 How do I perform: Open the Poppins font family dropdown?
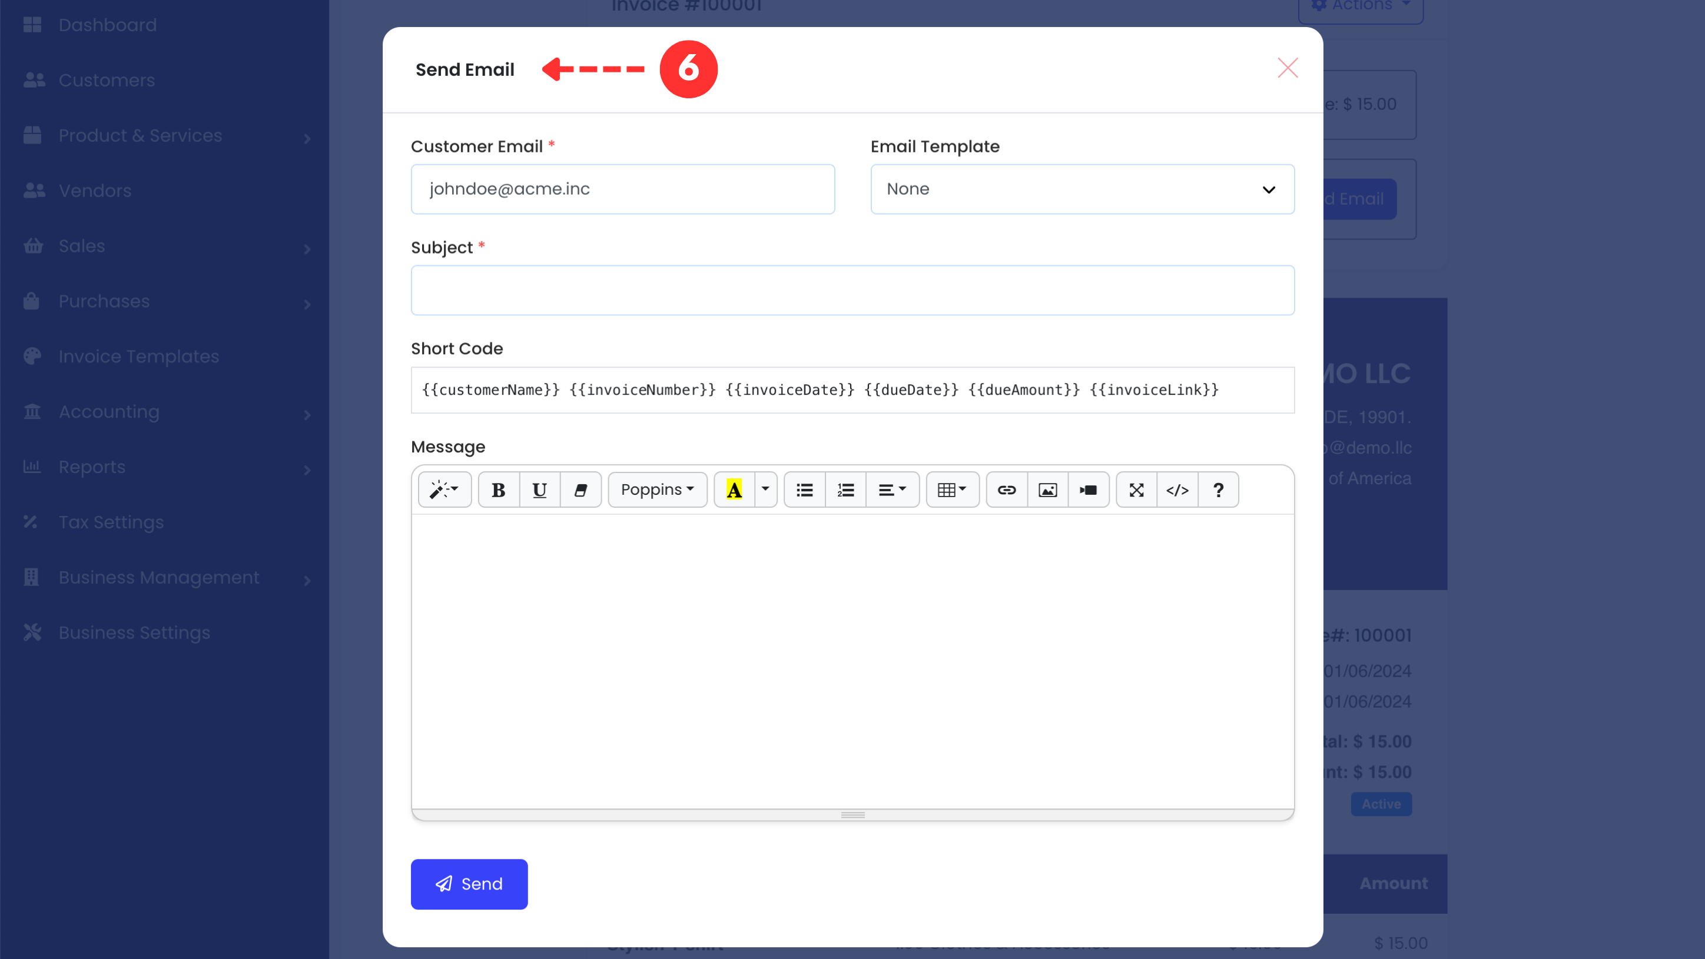[x=657, y=490]
